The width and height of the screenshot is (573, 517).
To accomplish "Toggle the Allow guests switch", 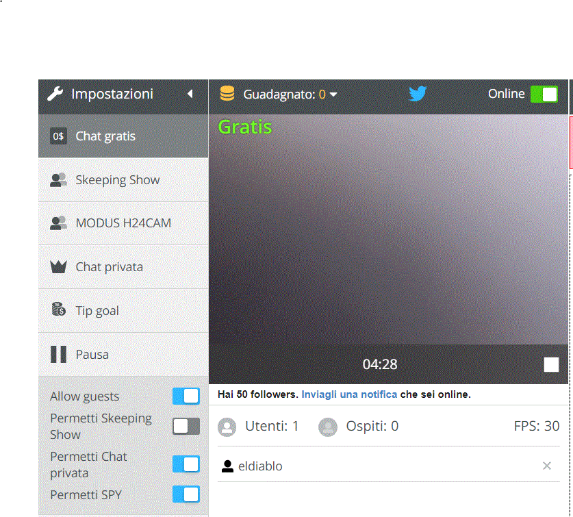I will click(186, 396).
